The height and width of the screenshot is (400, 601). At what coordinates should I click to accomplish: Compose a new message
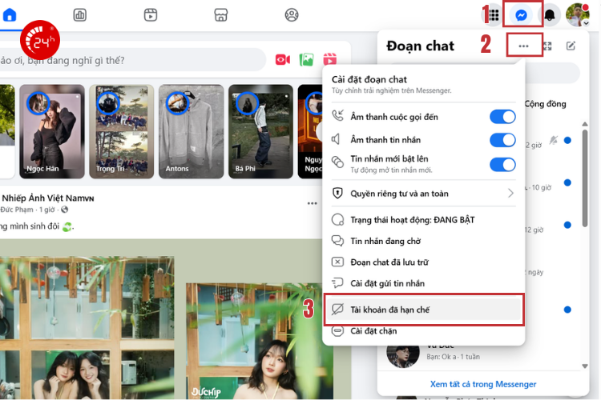pyautogui.click(x=571, y=46)
